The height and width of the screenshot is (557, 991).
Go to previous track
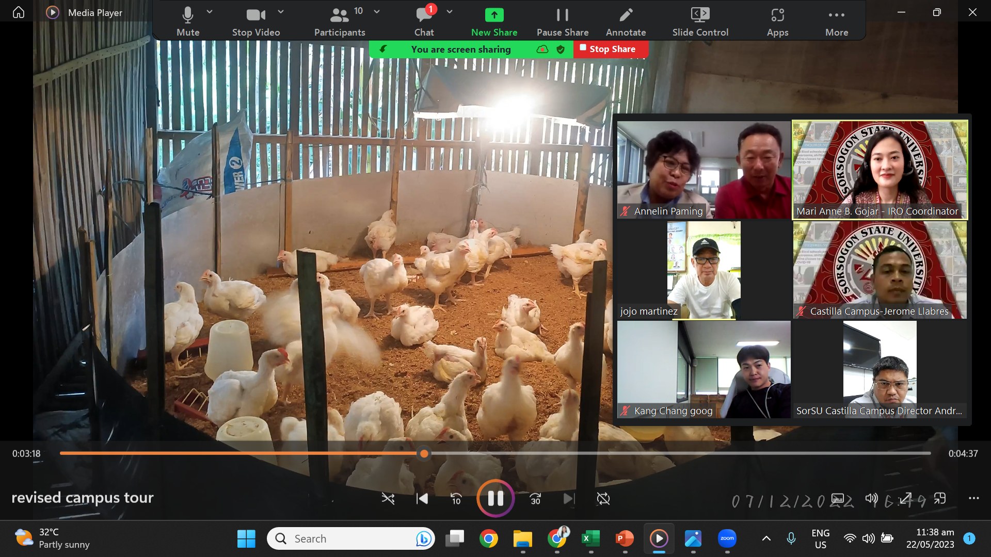422,499
